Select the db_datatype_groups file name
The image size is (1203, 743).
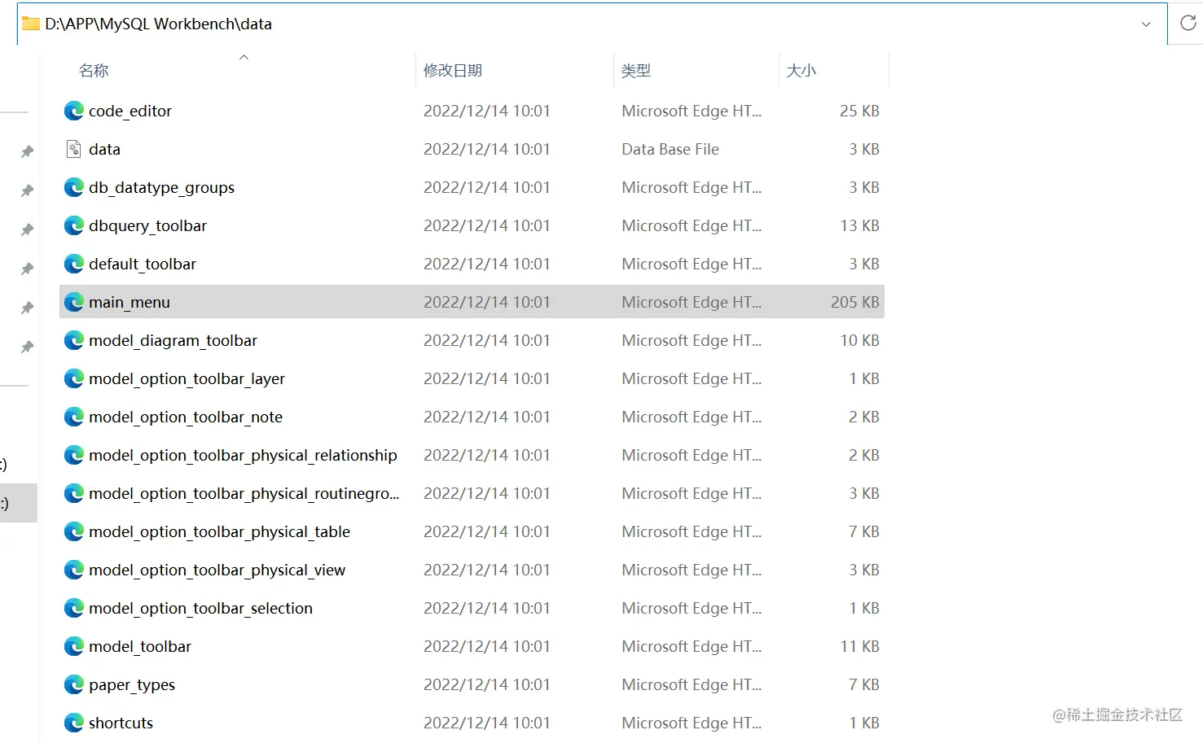tap(161, 187)
